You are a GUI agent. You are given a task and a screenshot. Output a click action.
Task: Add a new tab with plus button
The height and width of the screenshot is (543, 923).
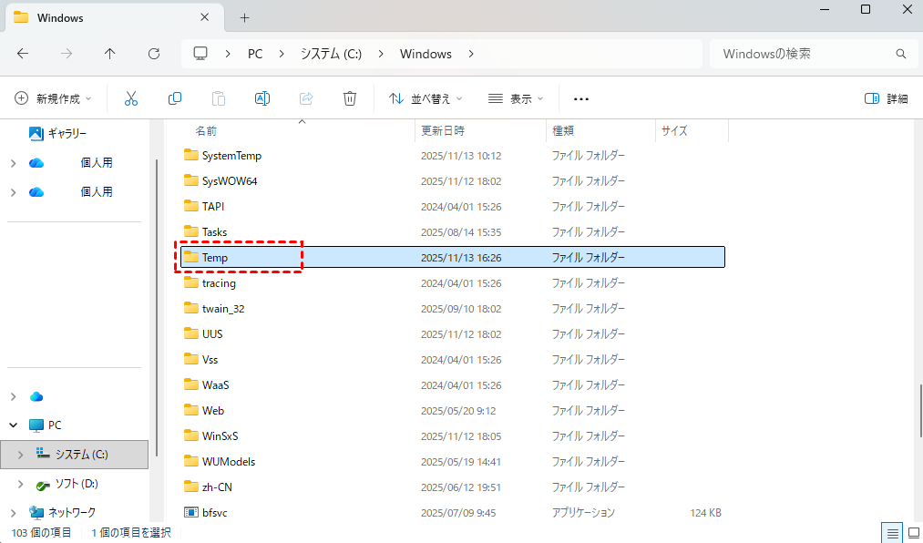[x=244, y=17]
